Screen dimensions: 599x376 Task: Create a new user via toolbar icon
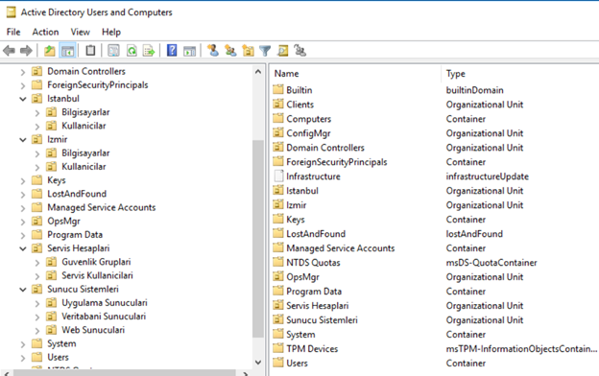click(x=213, y=51)
